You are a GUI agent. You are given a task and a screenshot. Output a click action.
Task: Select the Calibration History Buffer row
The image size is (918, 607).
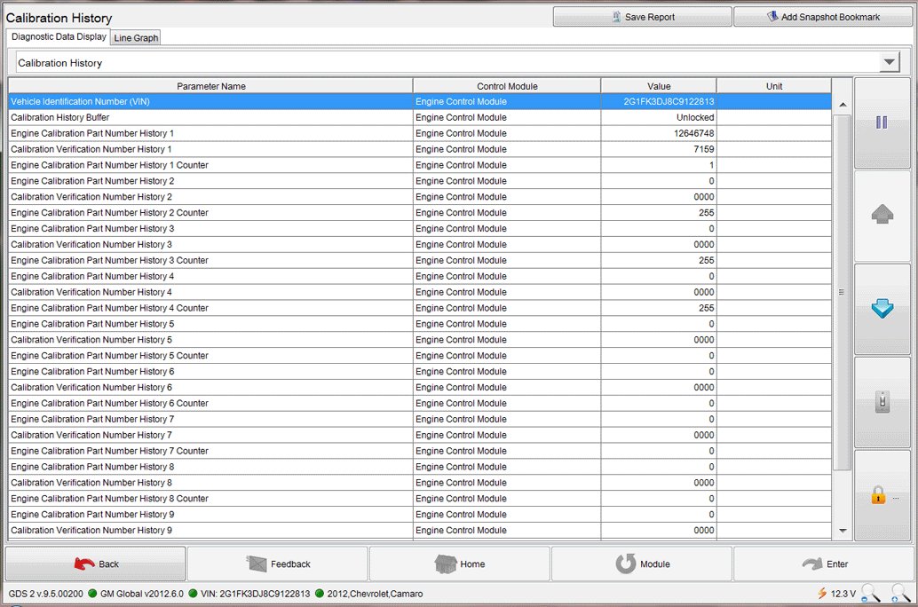pyautogui.click(x=210, y=117)
